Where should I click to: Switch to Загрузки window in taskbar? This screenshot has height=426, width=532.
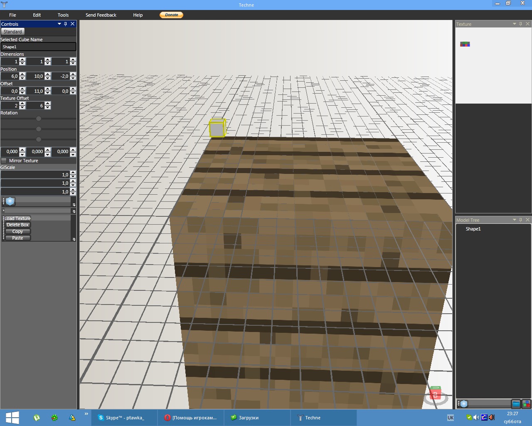click(257, 418)
